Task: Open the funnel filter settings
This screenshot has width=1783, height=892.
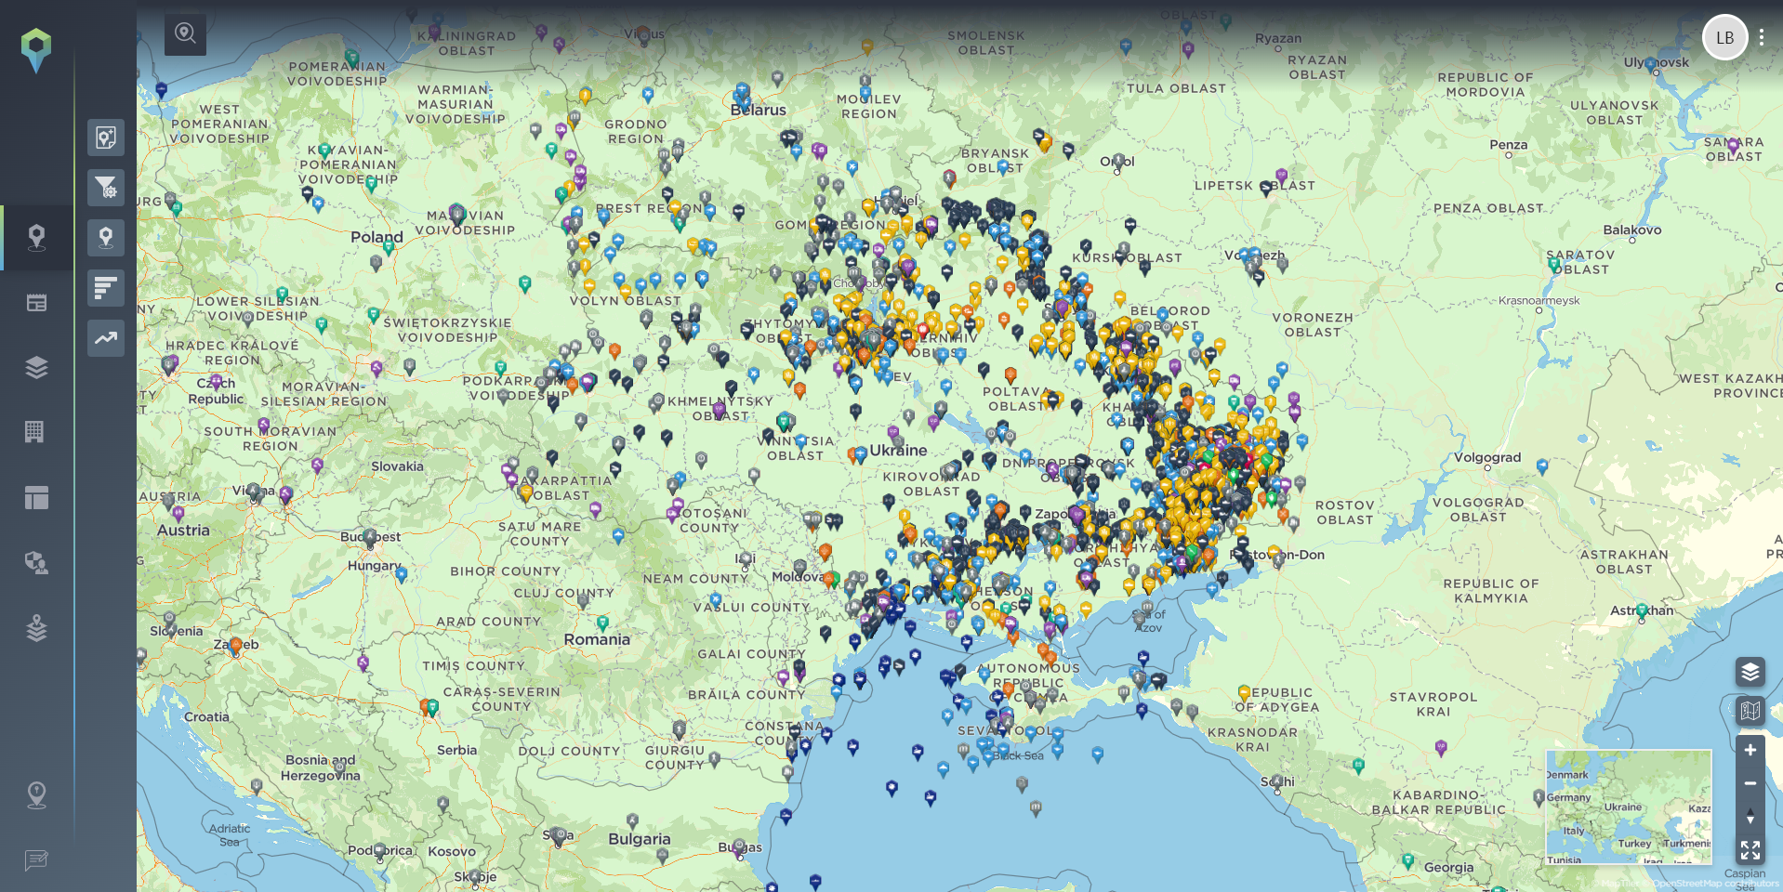Action: pos(106,188)
